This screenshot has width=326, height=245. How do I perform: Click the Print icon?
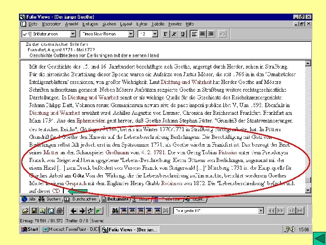coord(59,211)
